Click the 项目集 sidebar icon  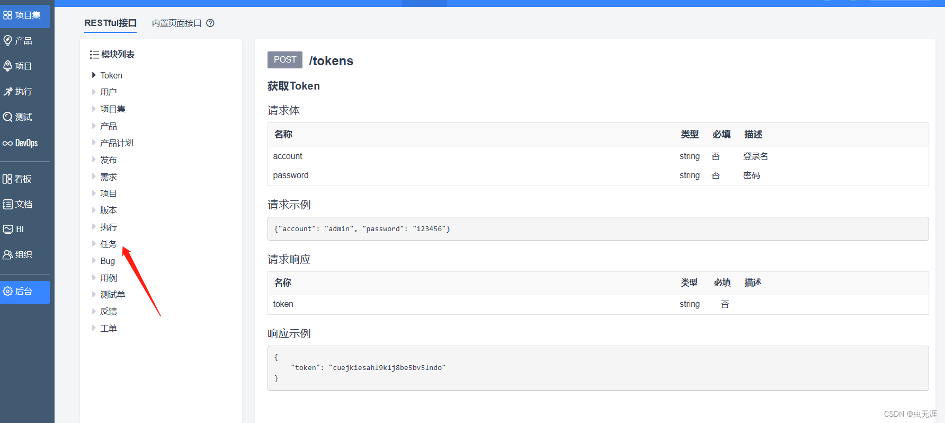coord(7,15)
